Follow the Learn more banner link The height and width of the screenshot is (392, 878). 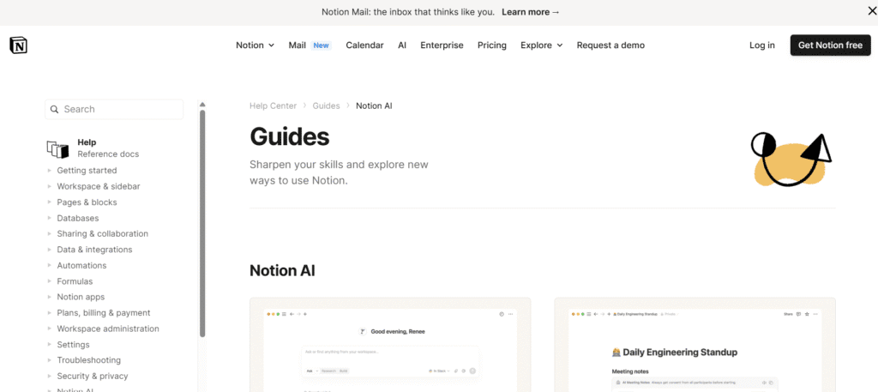click(x=530, y=12)
